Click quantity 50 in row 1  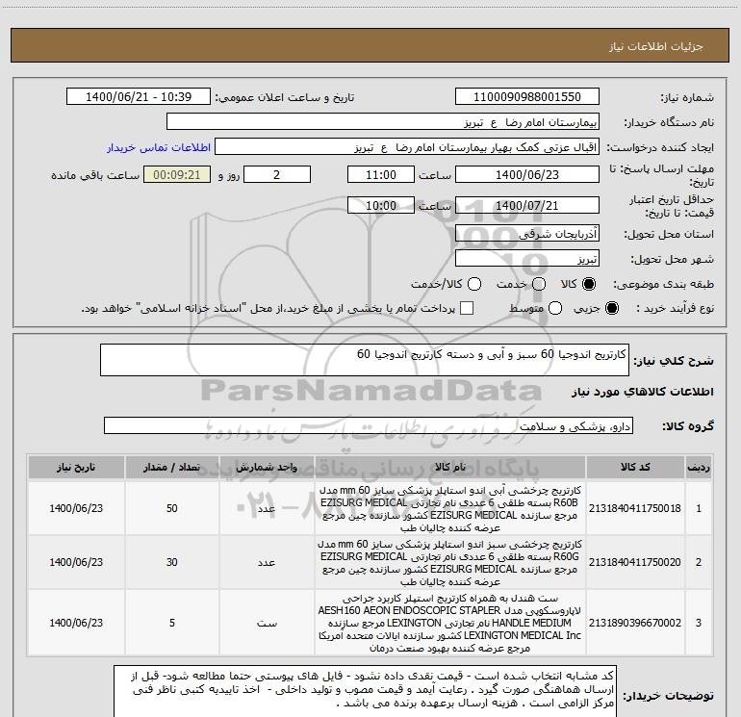[x=172, y=508]
